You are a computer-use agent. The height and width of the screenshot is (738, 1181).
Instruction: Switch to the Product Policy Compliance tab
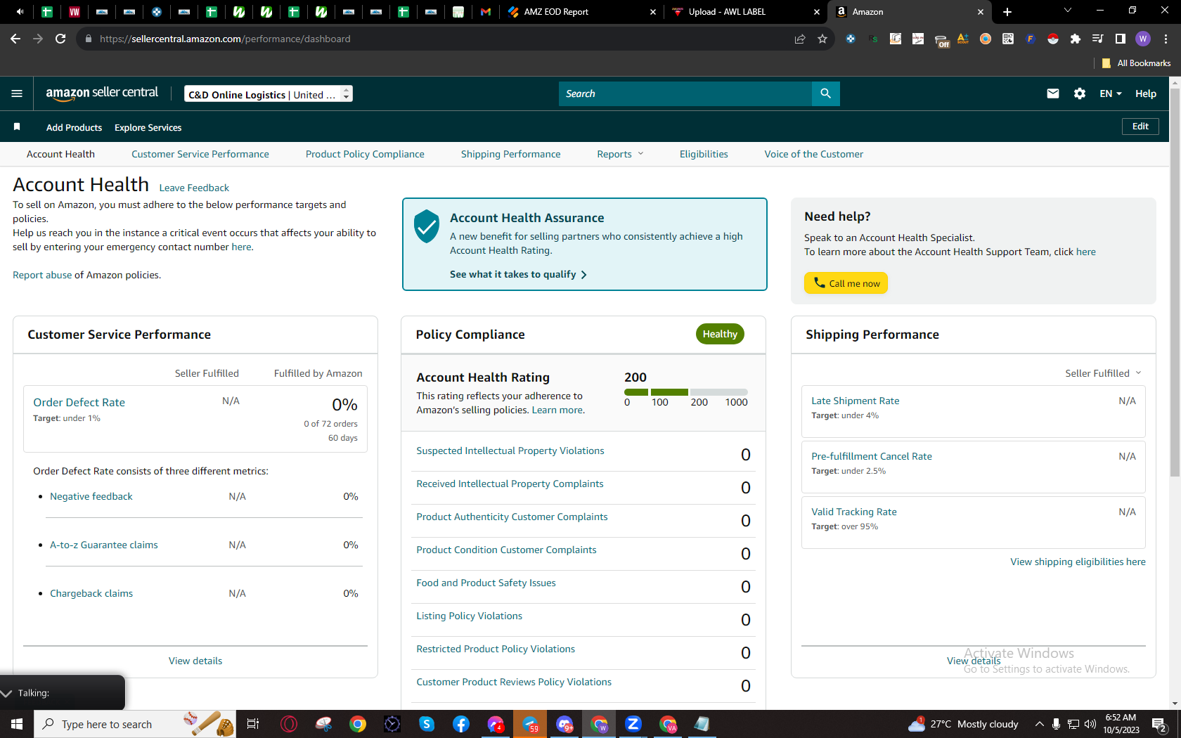tap(365, 154)
